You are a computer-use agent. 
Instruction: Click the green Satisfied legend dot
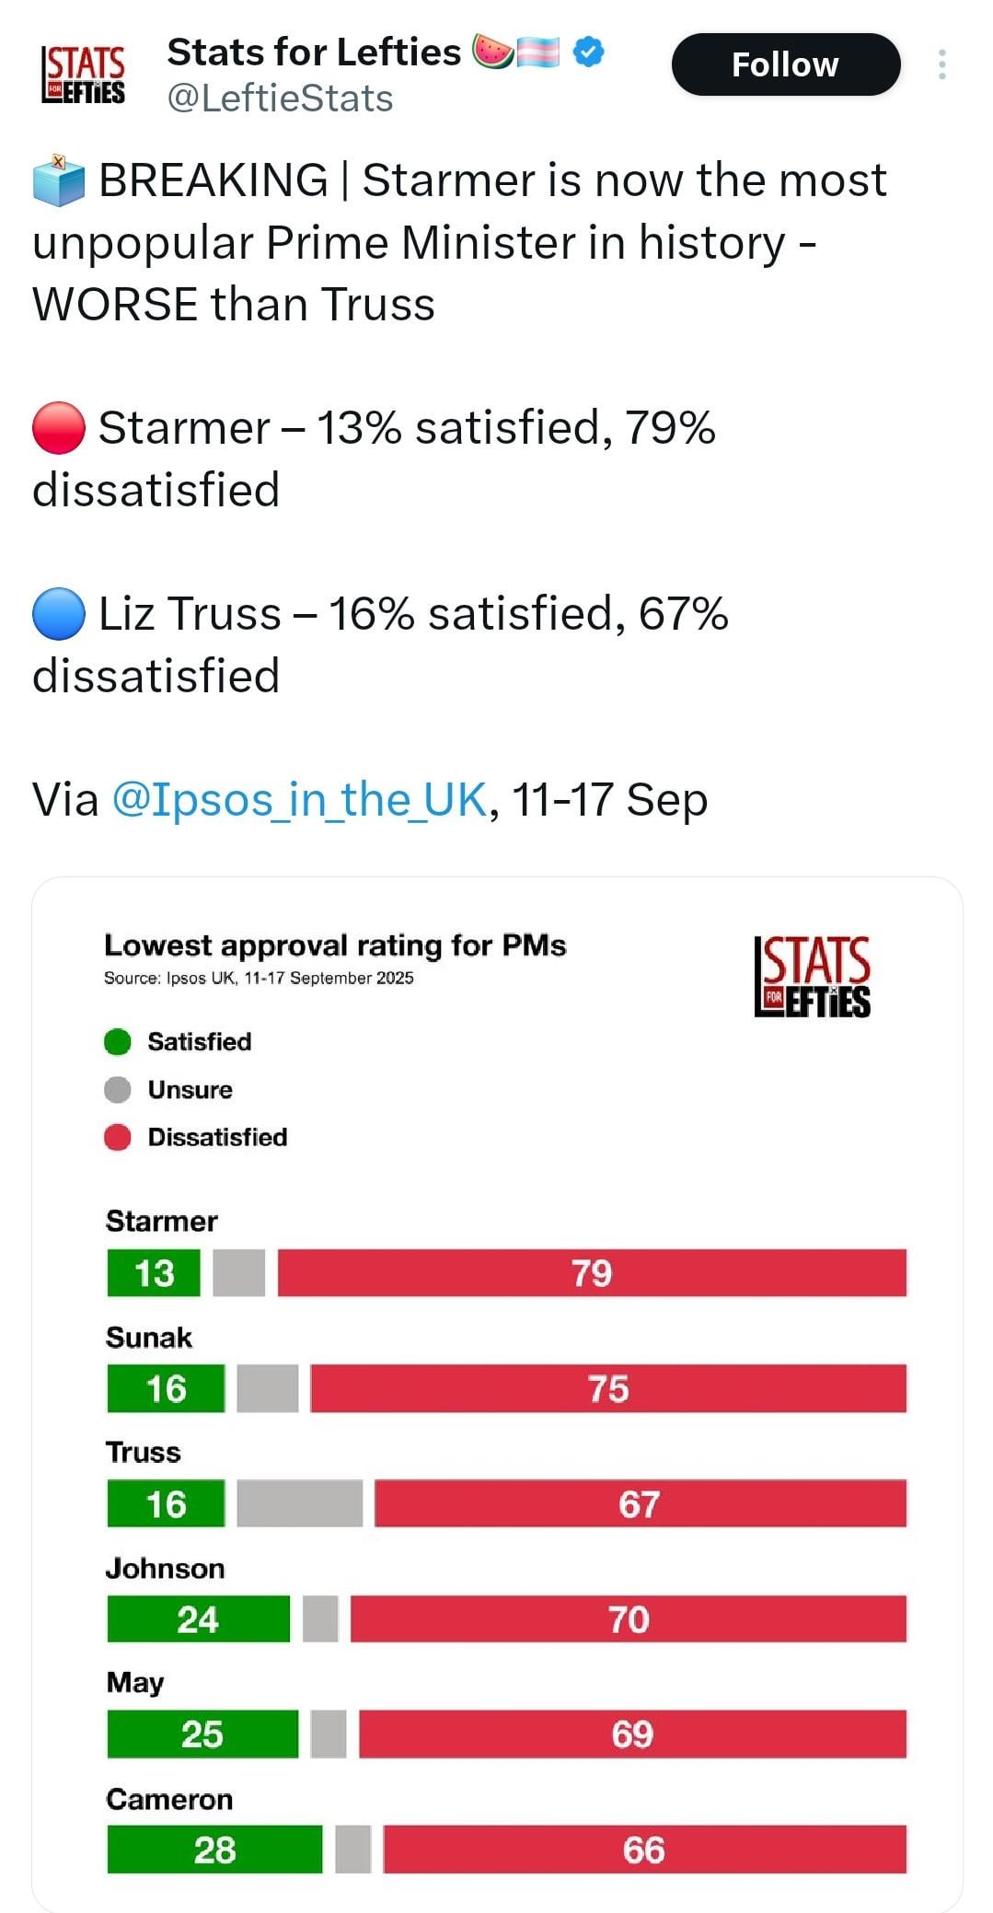click(118, 1041)
